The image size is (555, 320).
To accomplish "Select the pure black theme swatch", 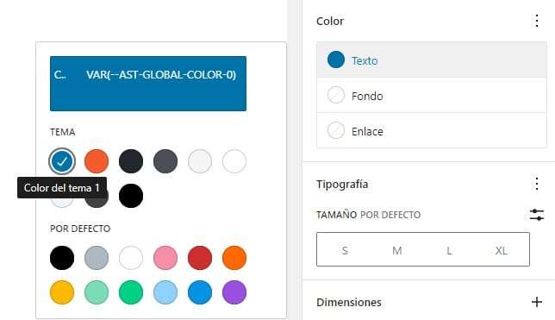I will click(131, 196).
